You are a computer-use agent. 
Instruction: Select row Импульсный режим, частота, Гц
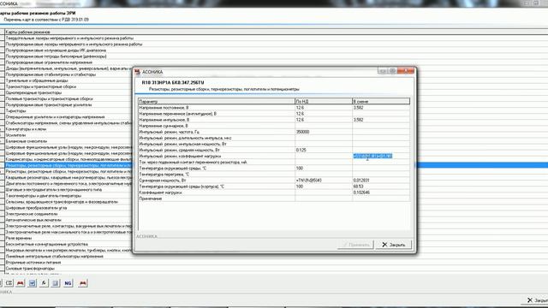coord(274,132)
